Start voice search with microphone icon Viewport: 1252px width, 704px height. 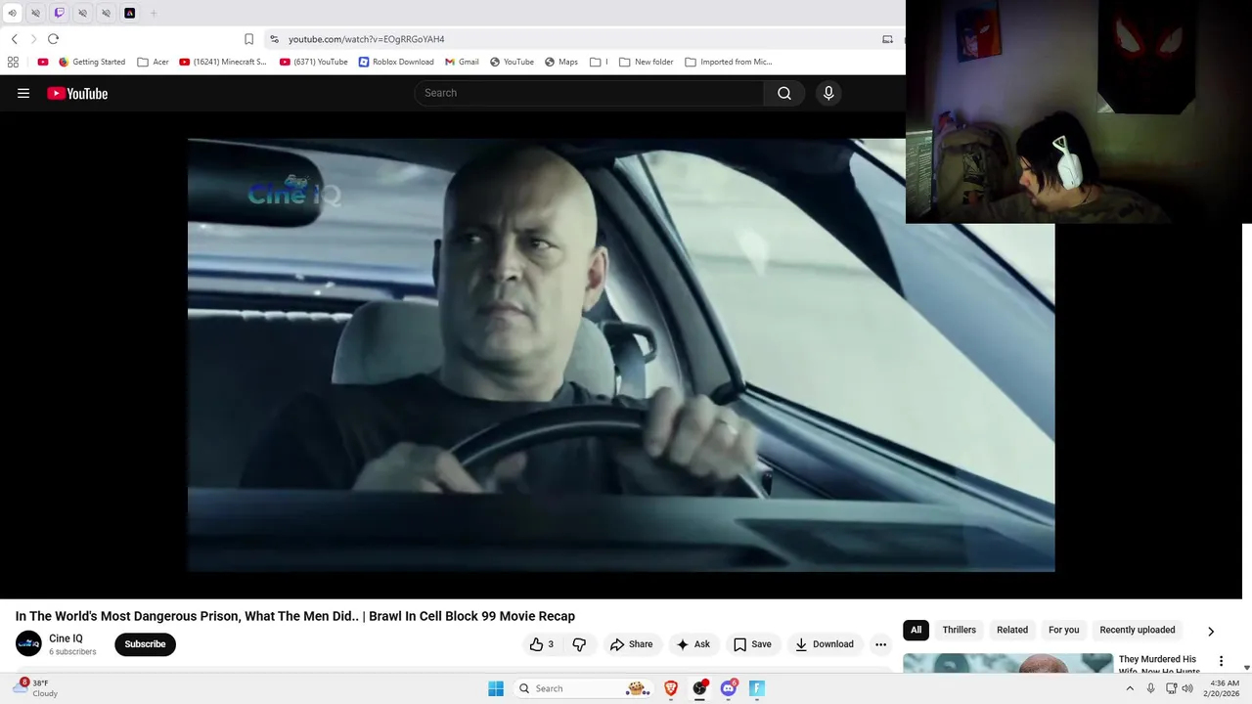pyautogui.click(x=828, y=93)
